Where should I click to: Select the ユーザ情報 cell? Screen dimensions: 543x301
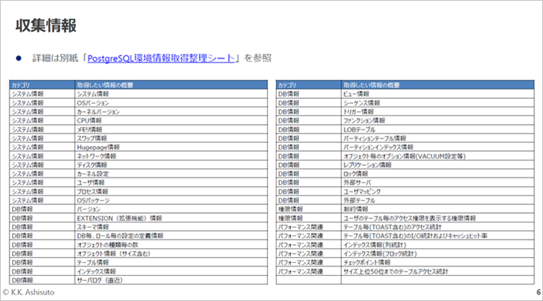171,183
